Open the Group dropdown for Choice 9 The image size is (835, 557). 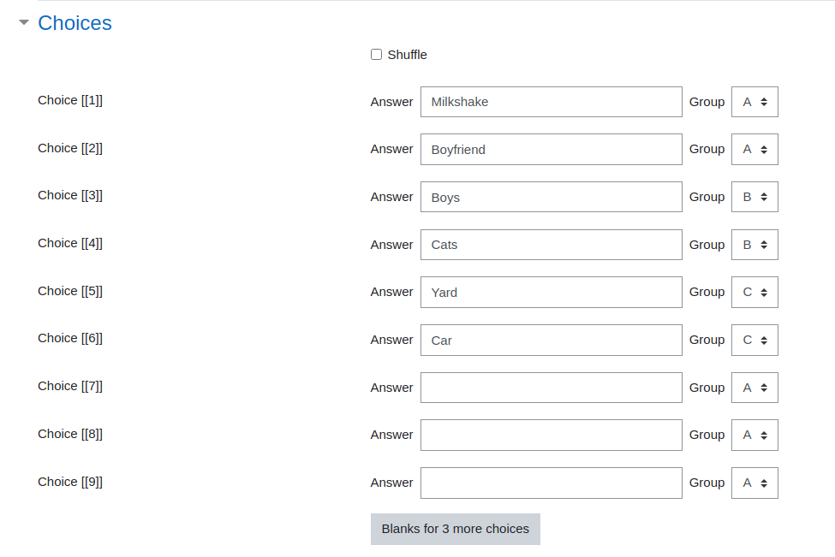point(754,483)
